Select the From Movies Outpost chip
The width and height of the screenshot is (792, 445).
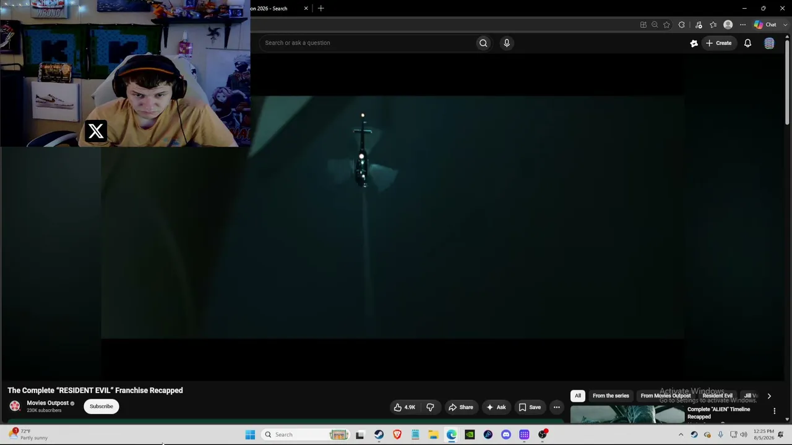(666, 396)
